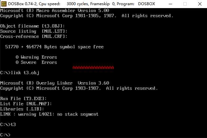Viewport: 207px width, 138px height.
Task: Click the red 'AAAAAAAAAAAAAAAA' output text
Action: click(x=93, y=68)
